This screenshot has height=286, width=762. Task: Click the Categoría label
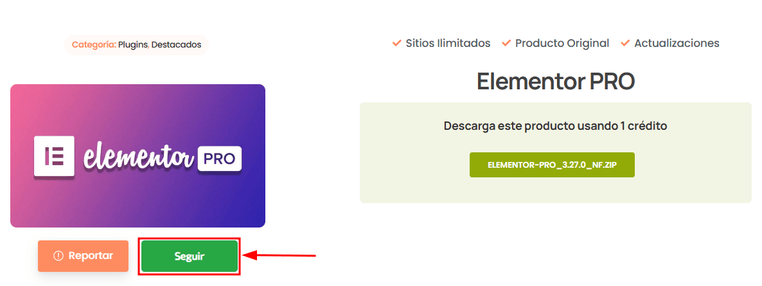(x=94, y=45)
